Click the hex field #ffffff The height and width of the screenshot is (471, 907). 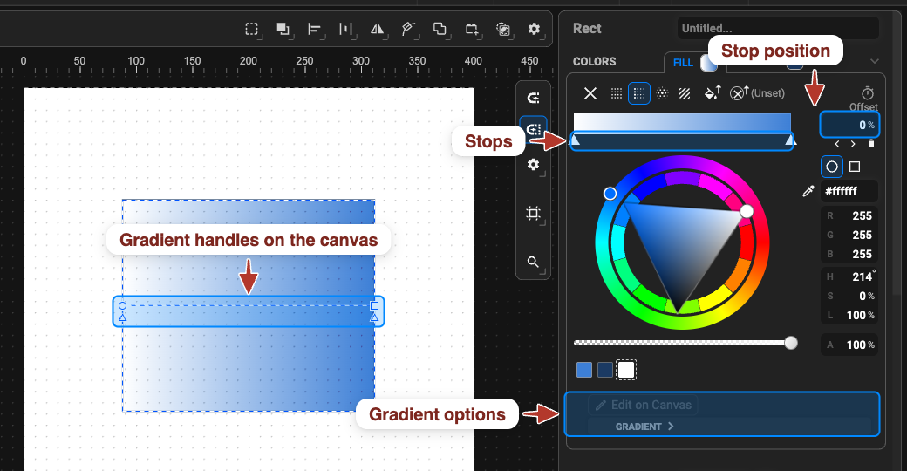click(849, 191)
